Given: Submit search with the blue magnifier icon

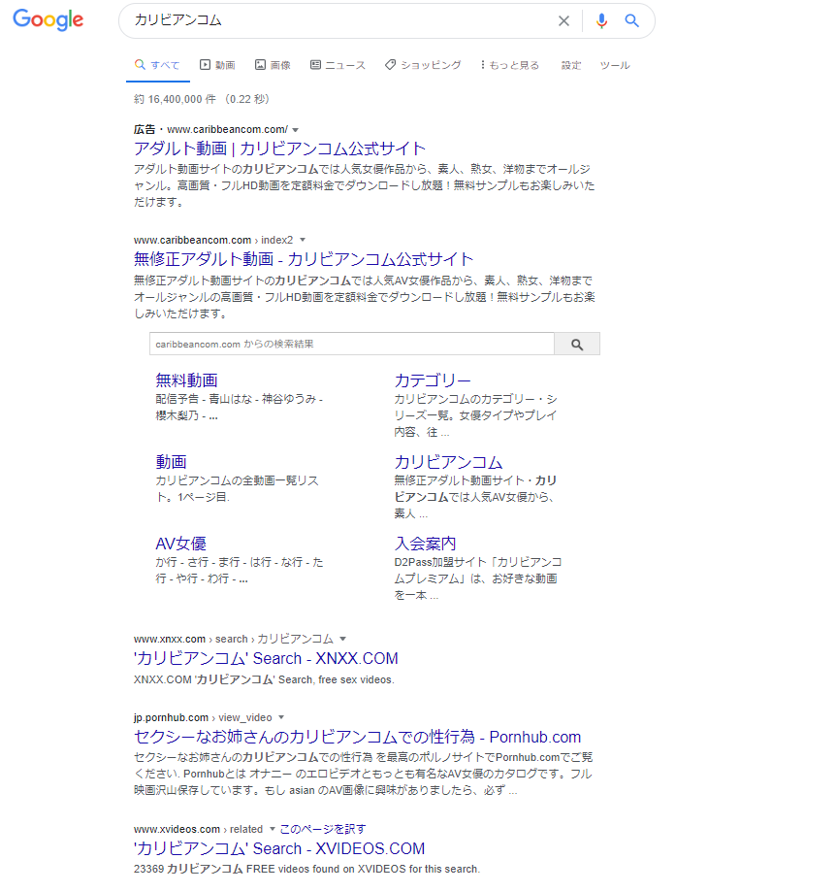Looking at the screenshot, I should 631,21.
